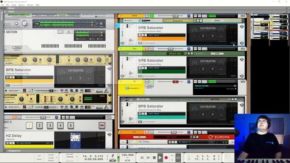Open the MIX button on Bass channel
The image size is (290, 163).
coord(243,49)
